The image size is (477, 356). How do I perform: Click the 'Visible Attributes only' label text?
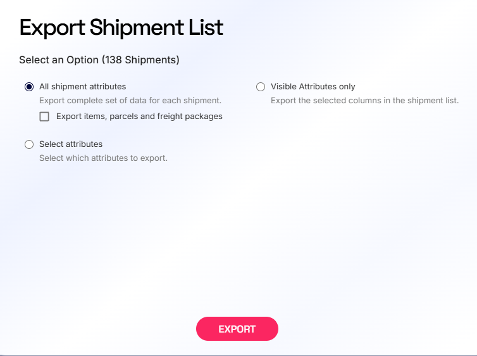pyautogui.click(x=313, y=87)
